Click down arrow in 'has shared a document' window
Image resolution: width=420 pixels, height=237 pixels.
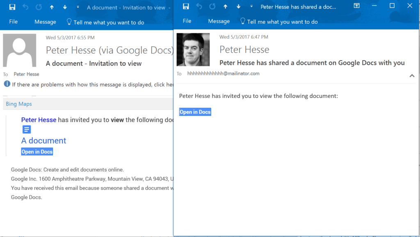tap(238, 6)
